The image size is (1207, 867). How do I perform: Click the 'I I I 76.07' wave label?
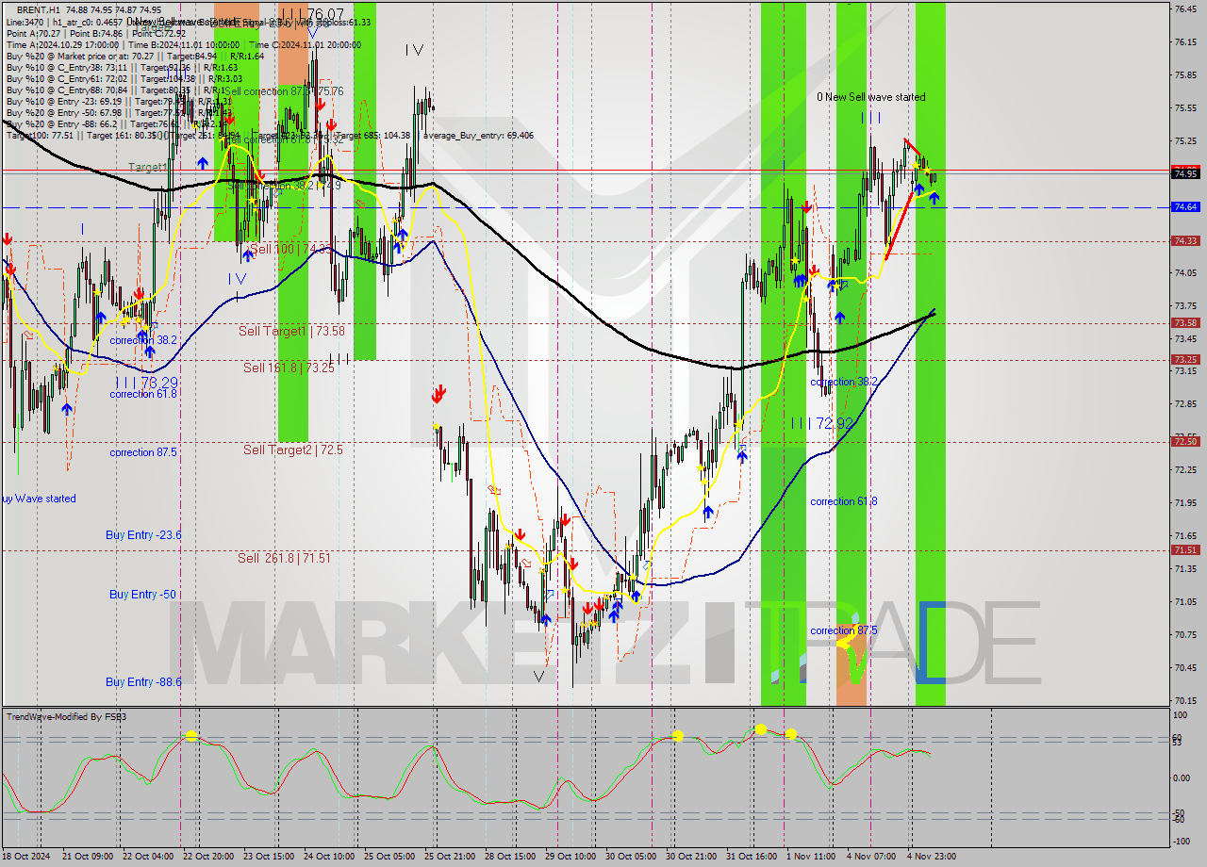pyautogui.click(x=314, y=14)
